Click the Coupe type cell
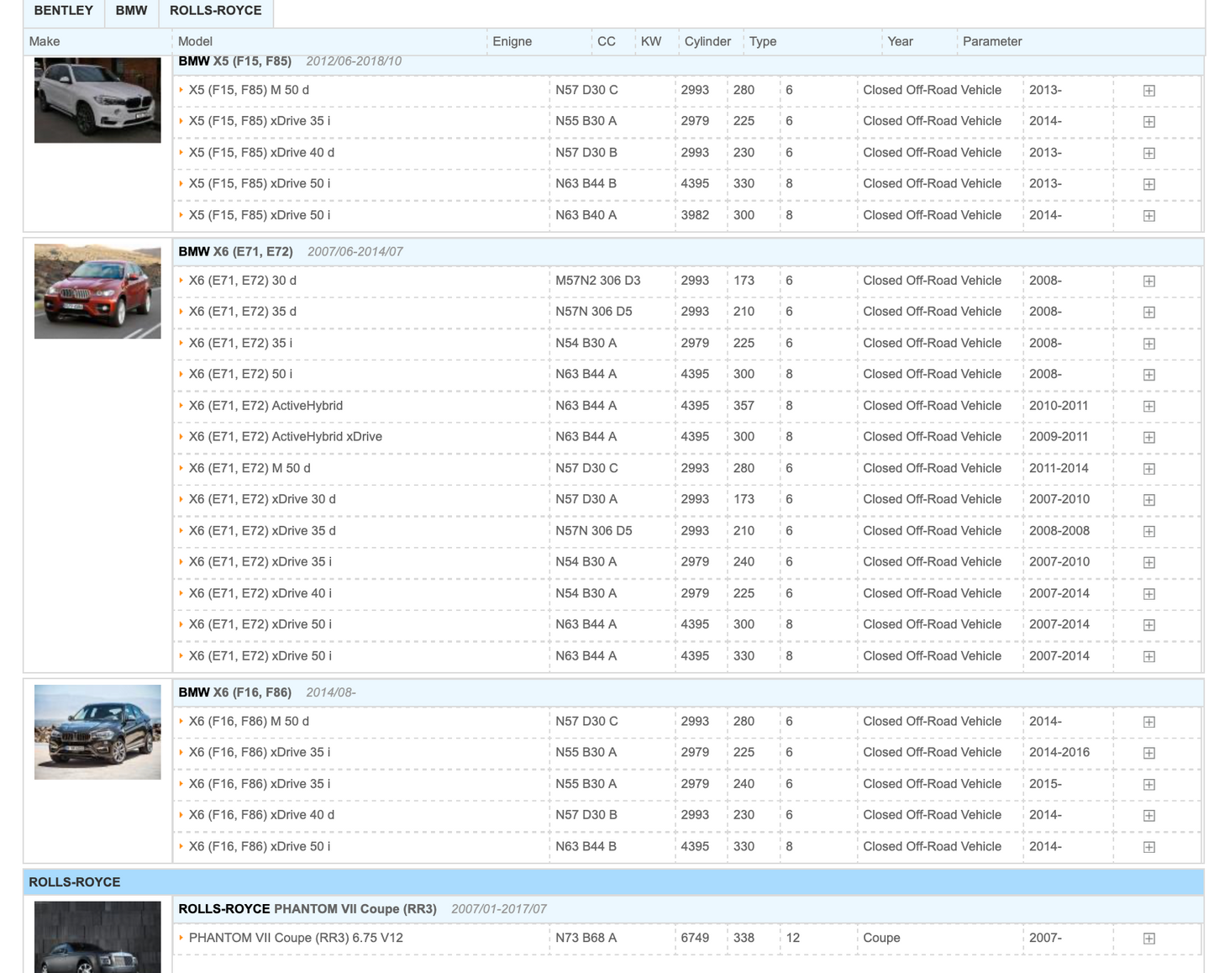Viewport: 1214px width, 973px height. pyautogui.click(x=881, y=938)
